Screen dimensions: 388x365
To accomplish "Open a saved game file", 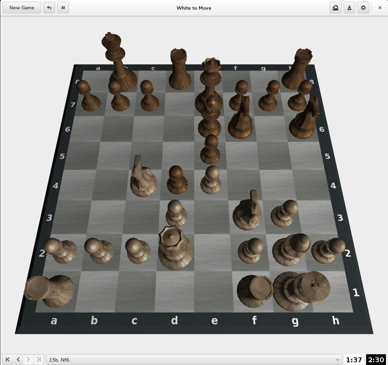I will pos(335,8).
